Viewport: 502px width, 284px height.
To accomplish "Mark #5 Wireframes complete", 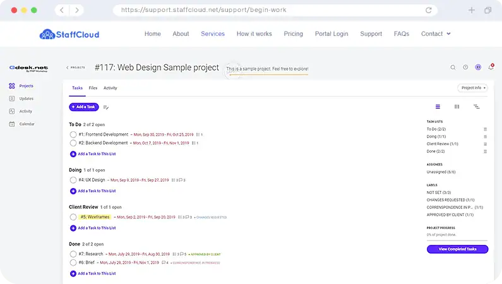I will click(73, 217).
